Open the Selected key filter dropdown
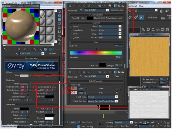 [x=131, y=122]
